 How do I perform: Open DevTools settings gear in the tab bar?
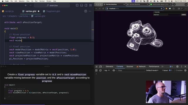click(x=177, y=66)
